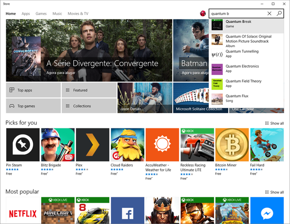Open Convergente movie banner
This screenshot has width=290, height=224.
(89, 50)
